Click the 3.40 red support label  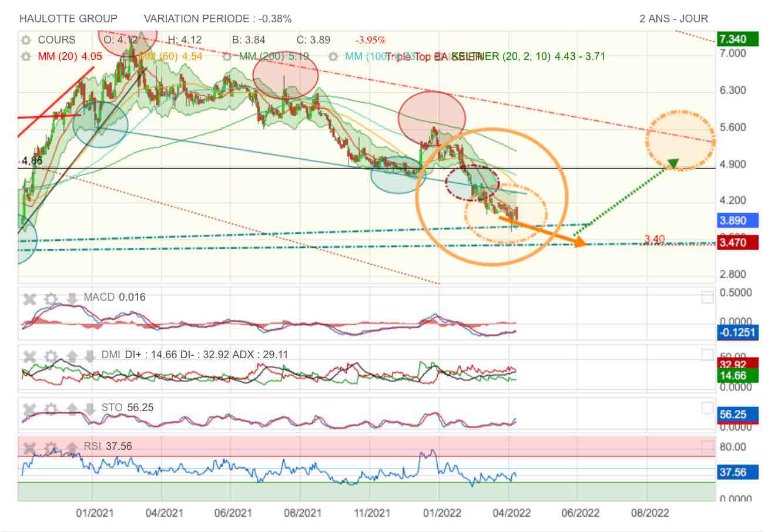[654, 239]
